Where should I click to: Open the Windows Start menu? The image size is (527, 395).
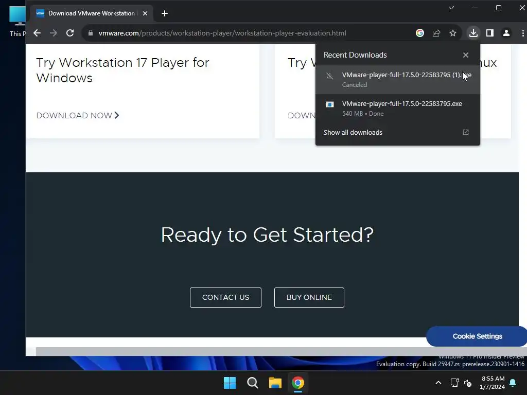click(230, 383)
